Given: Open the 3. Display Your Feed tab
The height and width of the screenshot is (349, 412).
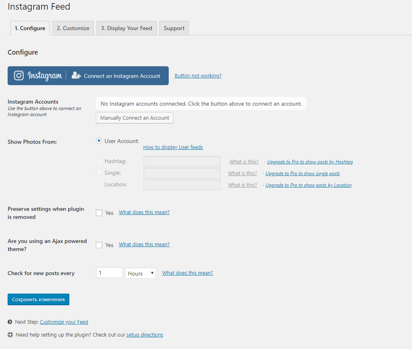Looking at the screenshot, I should tap(126, 28).
